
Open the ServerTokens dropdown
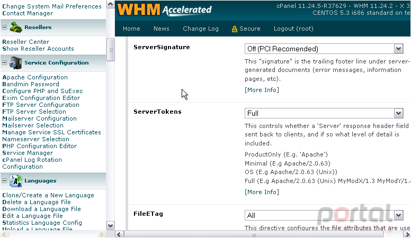[x=324, y=113]
